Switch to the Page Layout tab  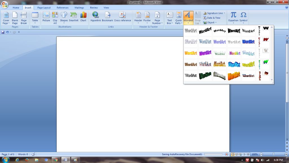click(x=44, y=8)
